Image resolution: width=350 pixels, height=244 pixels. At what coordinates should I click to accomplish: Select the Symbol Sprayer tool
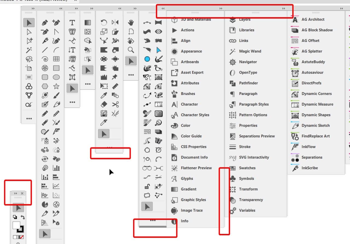pos(45,141)
